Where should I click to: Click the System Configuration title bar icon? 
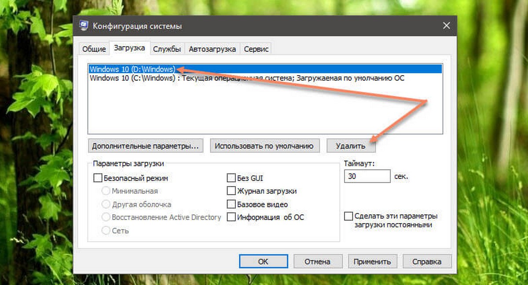(84, 26)
